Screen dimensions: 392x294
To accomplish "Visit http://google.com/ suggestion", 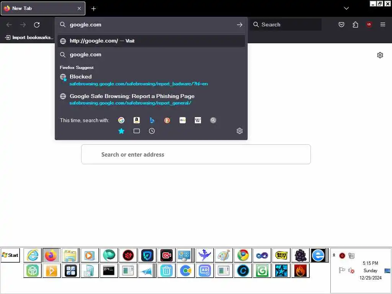I will click(151, 41).
